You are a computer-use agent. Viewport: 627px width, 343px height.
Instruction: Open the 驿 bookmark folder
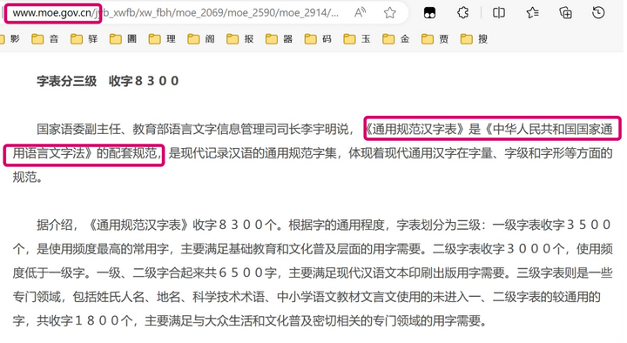click(84, 39)
